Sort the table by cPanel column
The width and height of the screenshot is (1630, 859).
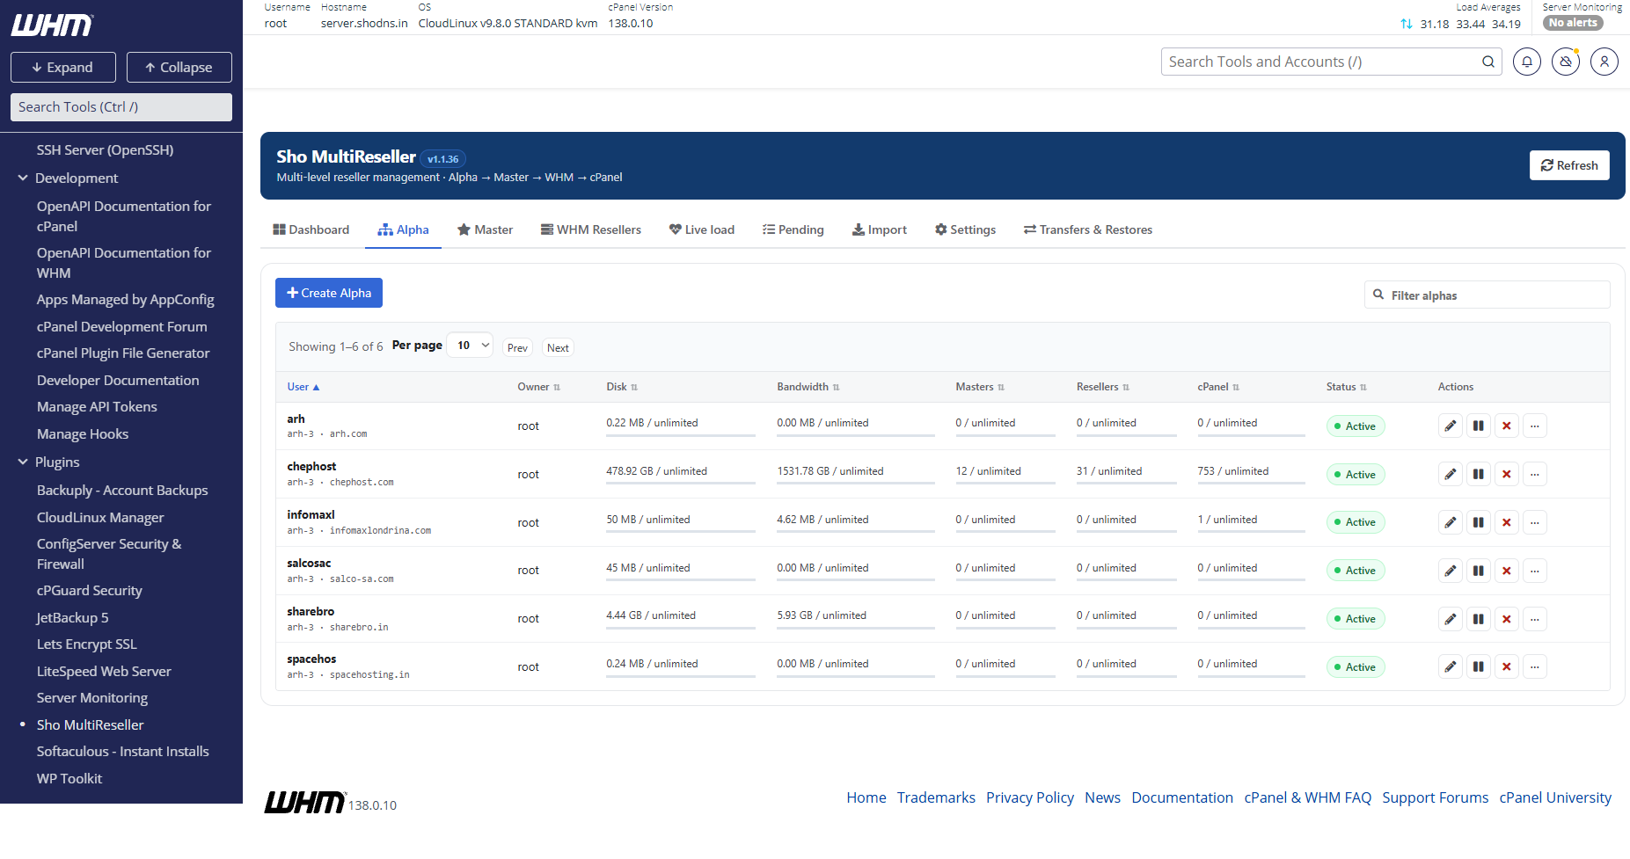tap(1218, 387)
